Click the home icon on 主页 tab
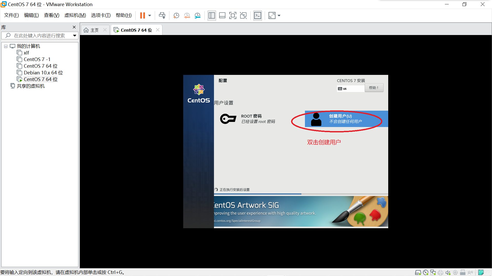Screen dimensions: 492x276 86,30
